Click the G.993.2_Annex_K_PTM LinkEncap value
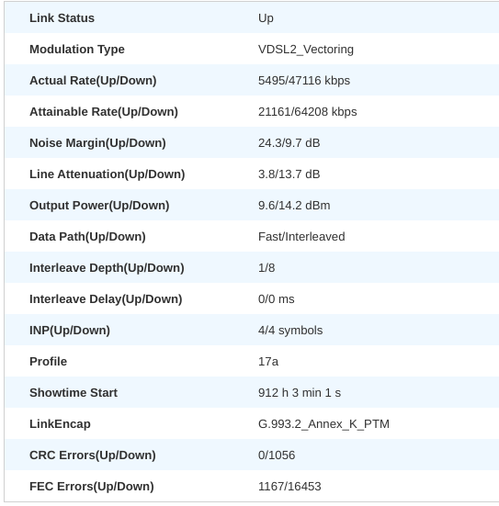This screenshot has height=506, width=499. pyautogui.click(x=323, y=424)
